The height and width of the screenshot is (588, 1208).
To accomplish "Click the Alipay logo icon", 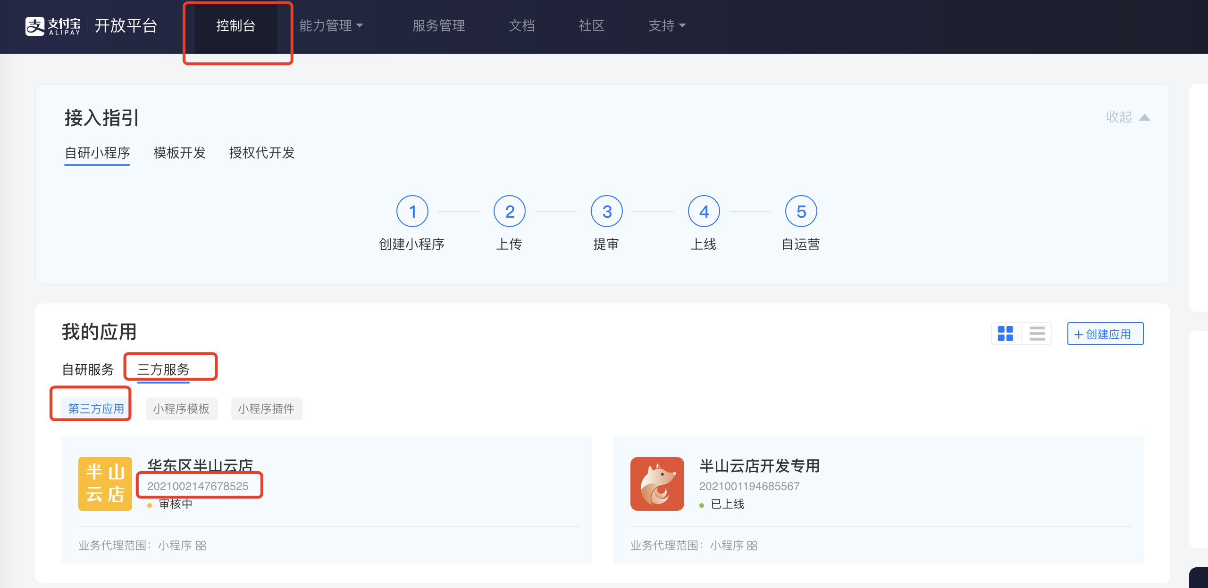I will (x=35, y=26).
